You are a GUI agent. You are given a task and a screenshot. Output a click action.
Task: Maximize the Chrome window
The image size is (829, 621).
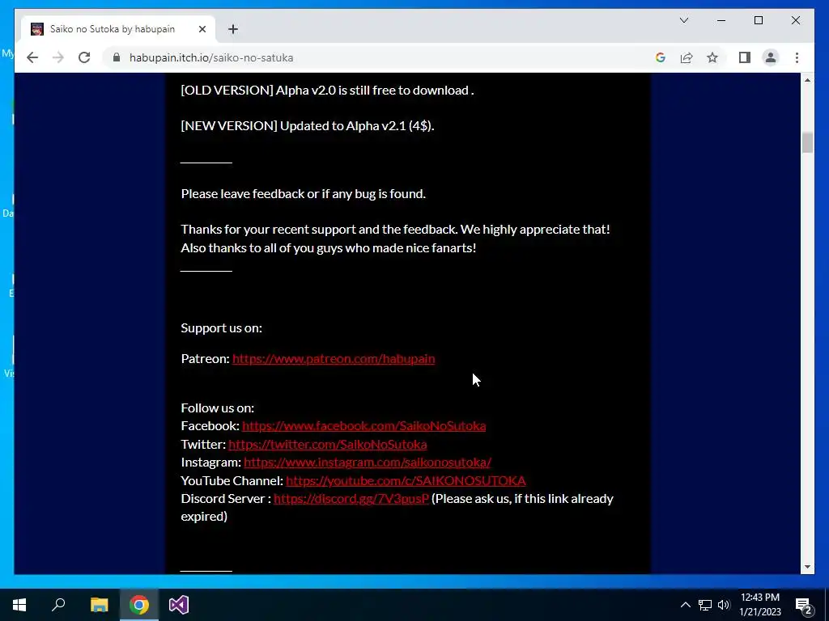click(758, 20)
